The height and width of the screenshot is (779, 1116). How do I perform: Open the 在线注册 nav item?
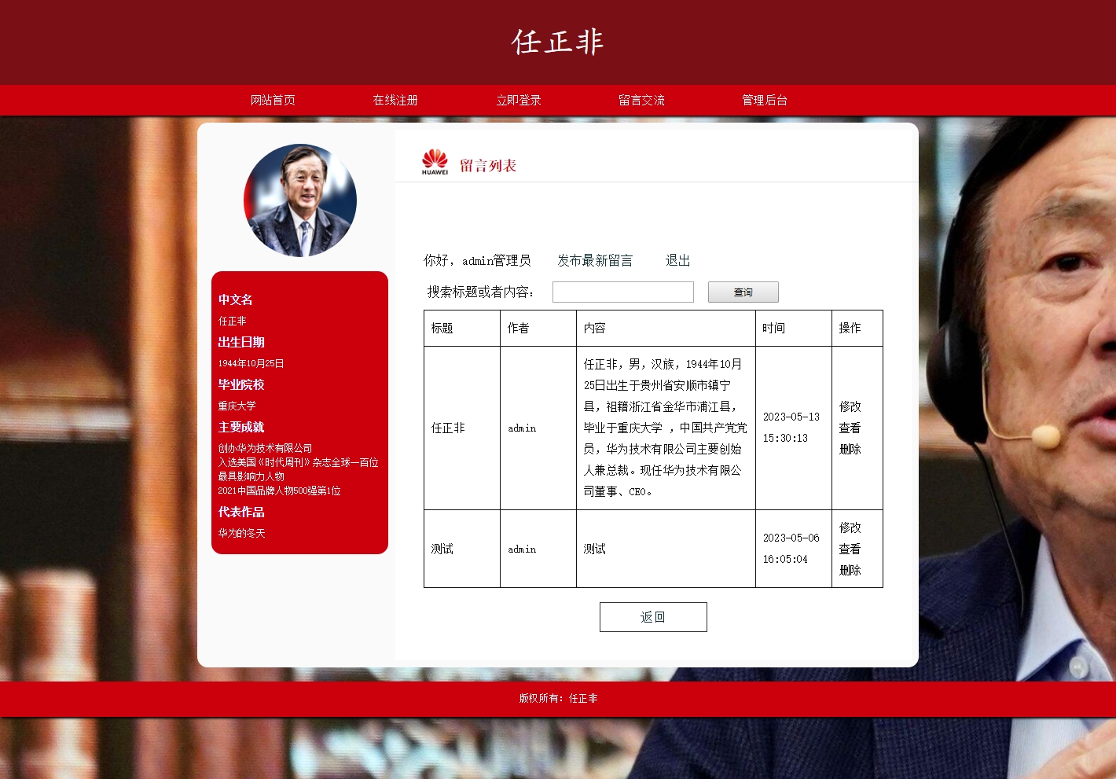395,100
